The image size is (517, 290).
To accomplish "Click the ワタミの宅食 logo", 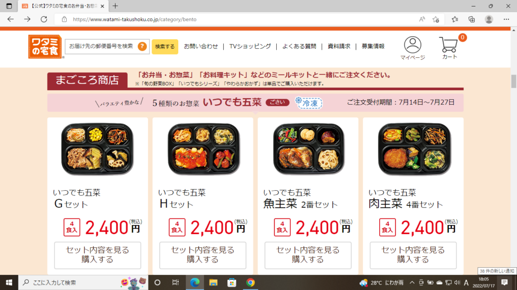I will (45, 47).
